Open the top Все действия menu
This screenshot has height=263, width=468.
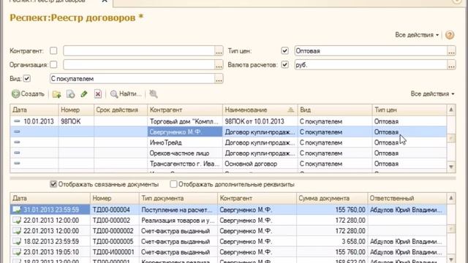point(417,35)
